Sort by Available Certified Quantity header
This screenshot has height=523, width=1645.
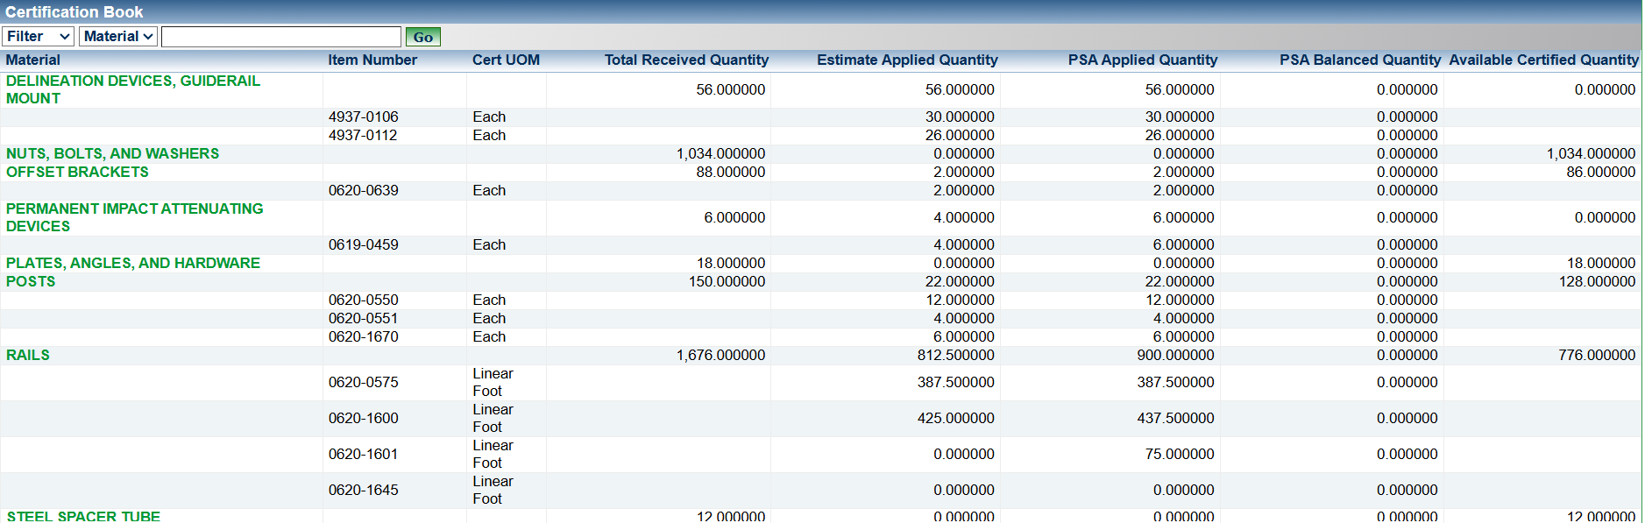click(x=1544, y=60)
